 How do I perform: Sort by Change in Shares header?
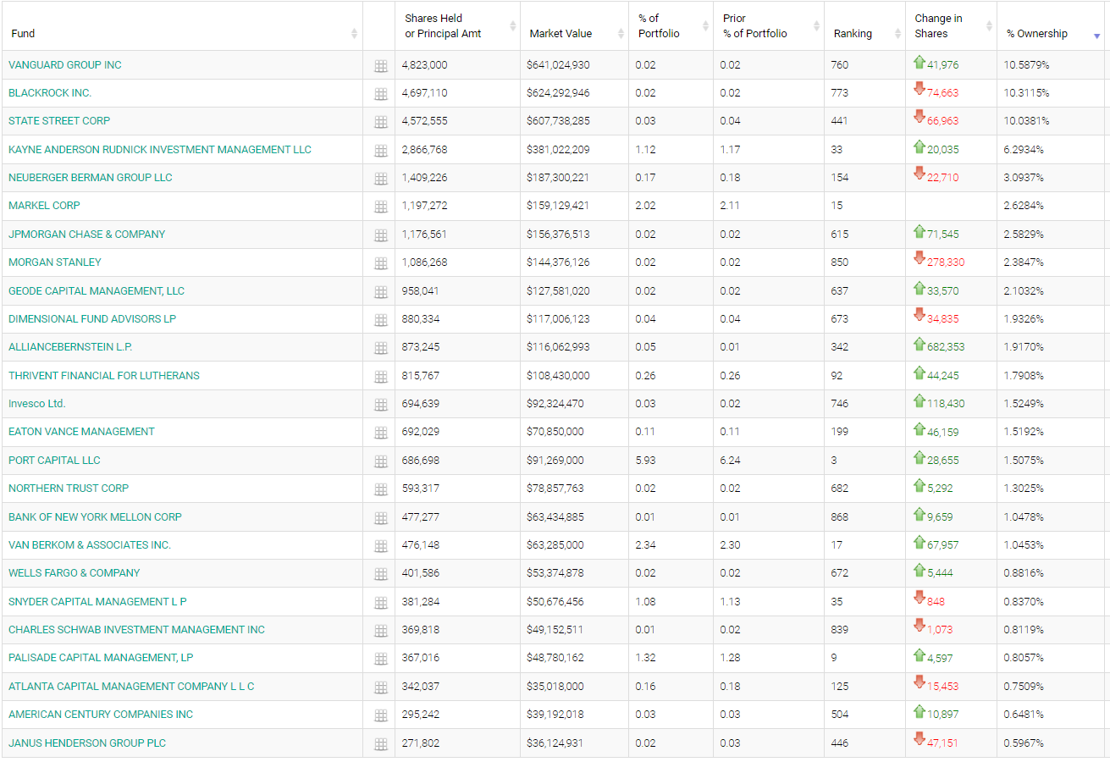point(951,26)
